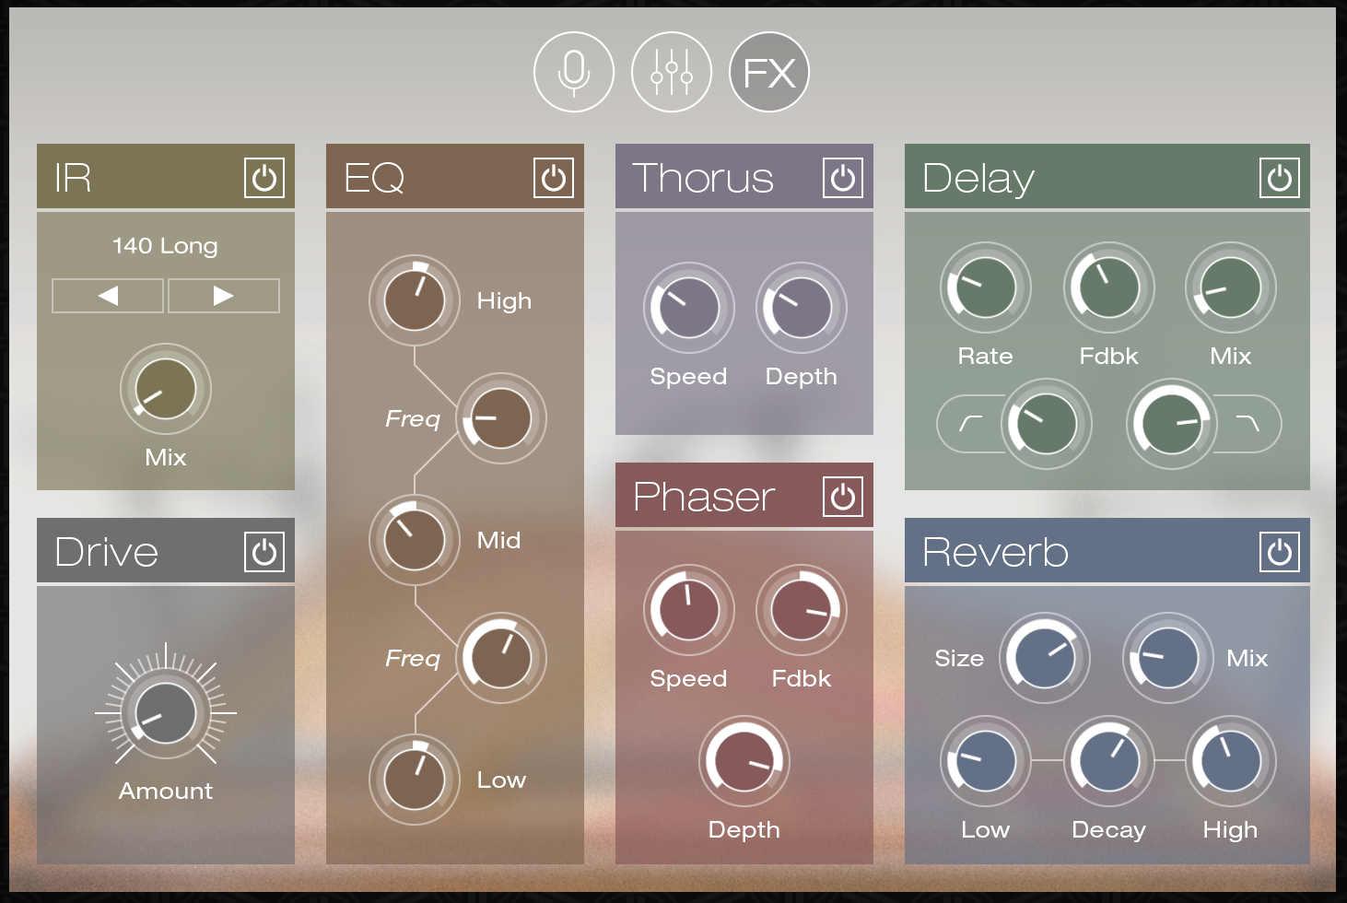The image size is (1347, 903).
Task: Click the Reverb Size knob
Action: [x=1045, y=658]
